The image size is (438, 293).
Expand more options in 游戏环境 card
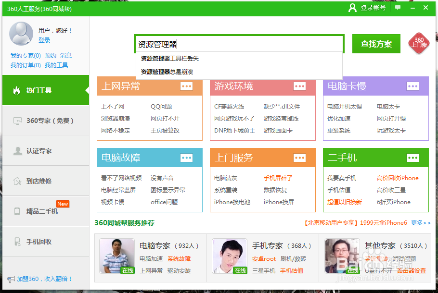point(299,86)
